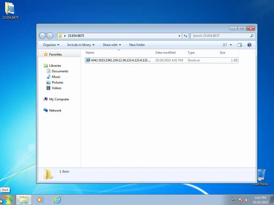Select Favorites in the navigation pane
This screenshot has width=274, height=205.
[x=59, y=54]
